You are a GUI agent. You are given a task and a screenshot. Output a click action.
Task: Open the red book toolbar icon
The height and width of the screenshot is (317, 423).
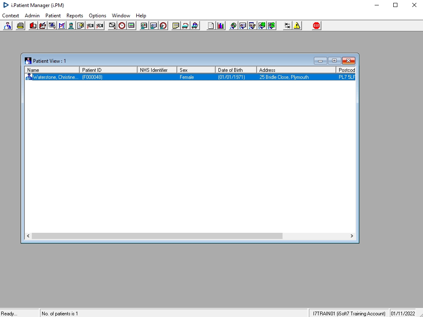point(33,26)
